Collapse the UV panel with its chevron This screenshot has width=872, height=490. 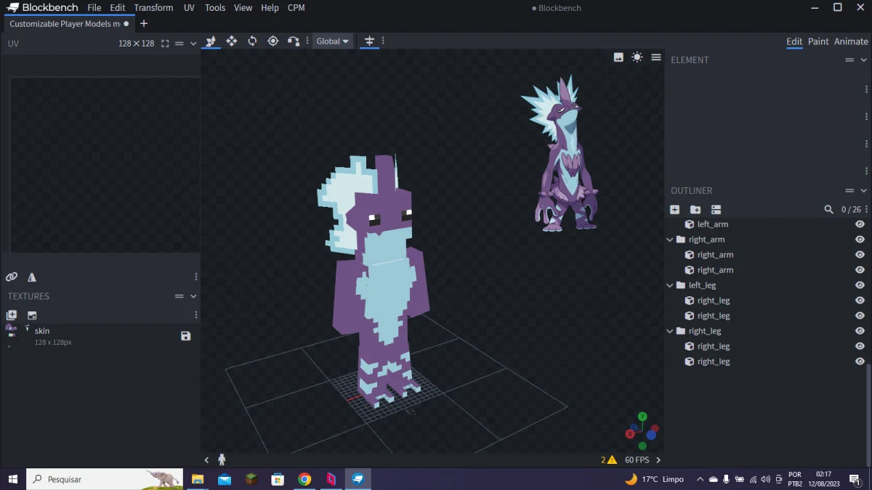click(193, 44)
